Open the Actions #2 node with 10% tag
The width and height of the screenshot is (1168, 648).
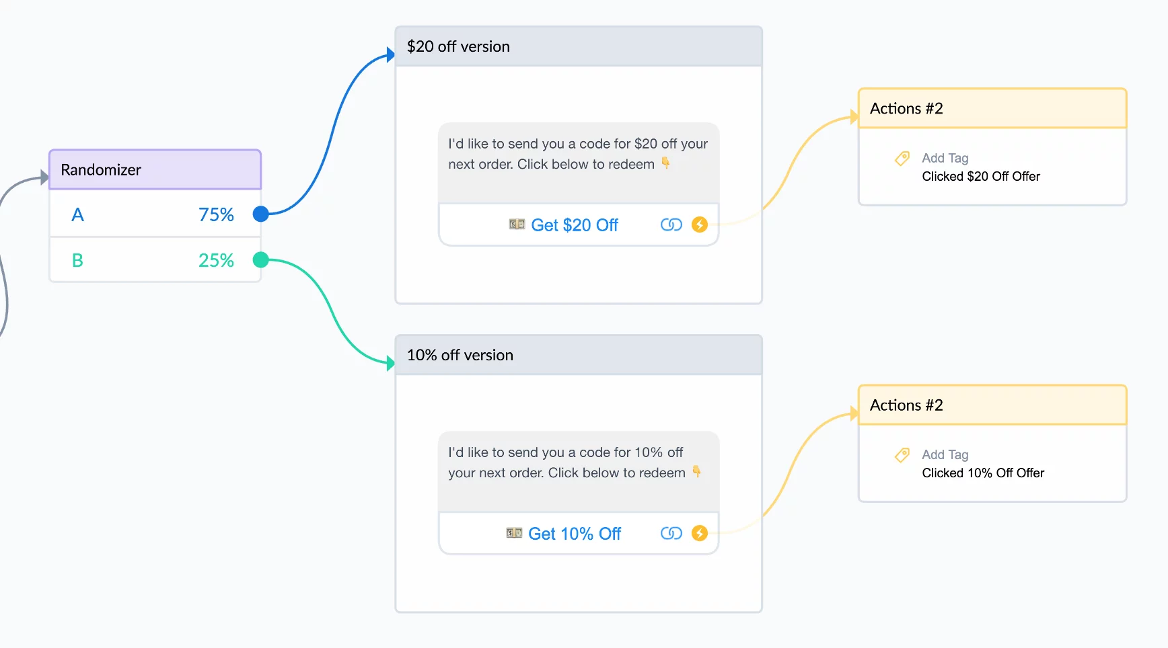click(x=992, y=405)
